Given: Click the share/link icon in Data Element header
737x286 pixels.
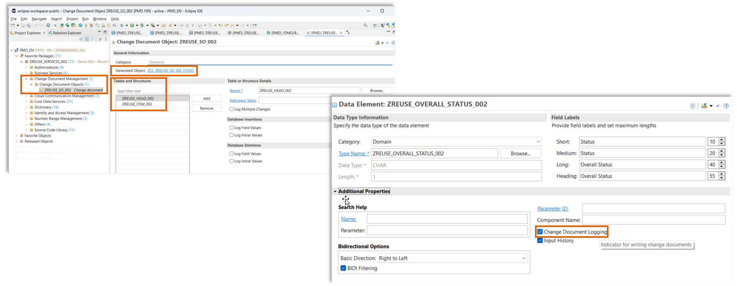Looking at the screenshot, I should 704,106.
